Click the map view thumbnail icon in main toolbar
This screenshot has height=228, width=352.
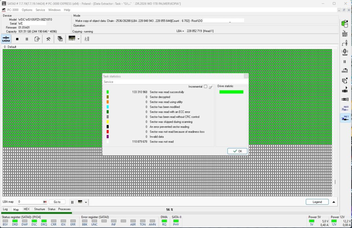(72, 39)
